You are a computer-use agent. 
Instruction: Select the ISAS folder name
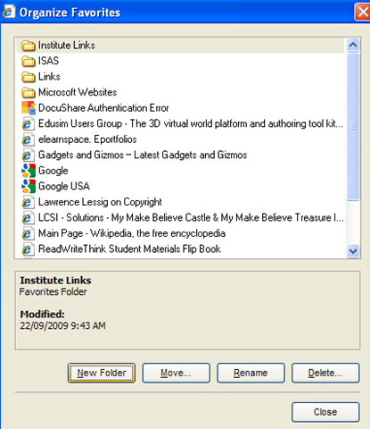click(48, 61)
